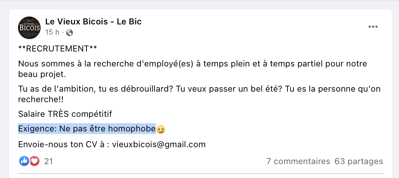This screenshot has height=178, width=399.
Task: Click the gray page background above the post
Action: [199, 5]
